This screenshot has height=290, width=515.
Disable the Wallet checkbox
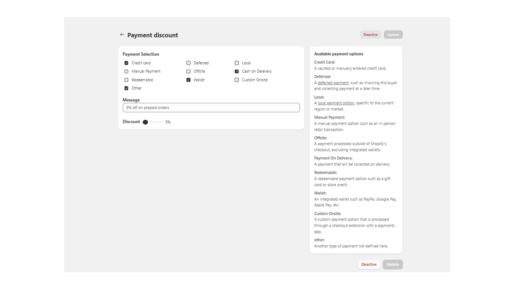(188, 80)
